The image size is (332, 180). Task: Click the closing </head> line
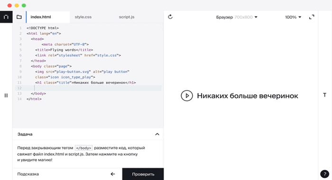click(38, 61)
